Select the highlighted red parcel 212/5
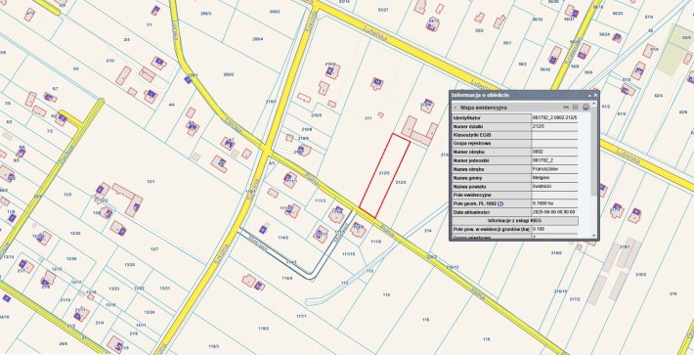Image resolution: width=694 pixels, height=355 pixels. pos(384,175)
